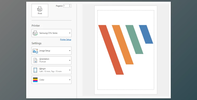The height and width of the screenshot is (100, 197).
Task: Click the red stripe in the preview
Action: coord(111,50)
